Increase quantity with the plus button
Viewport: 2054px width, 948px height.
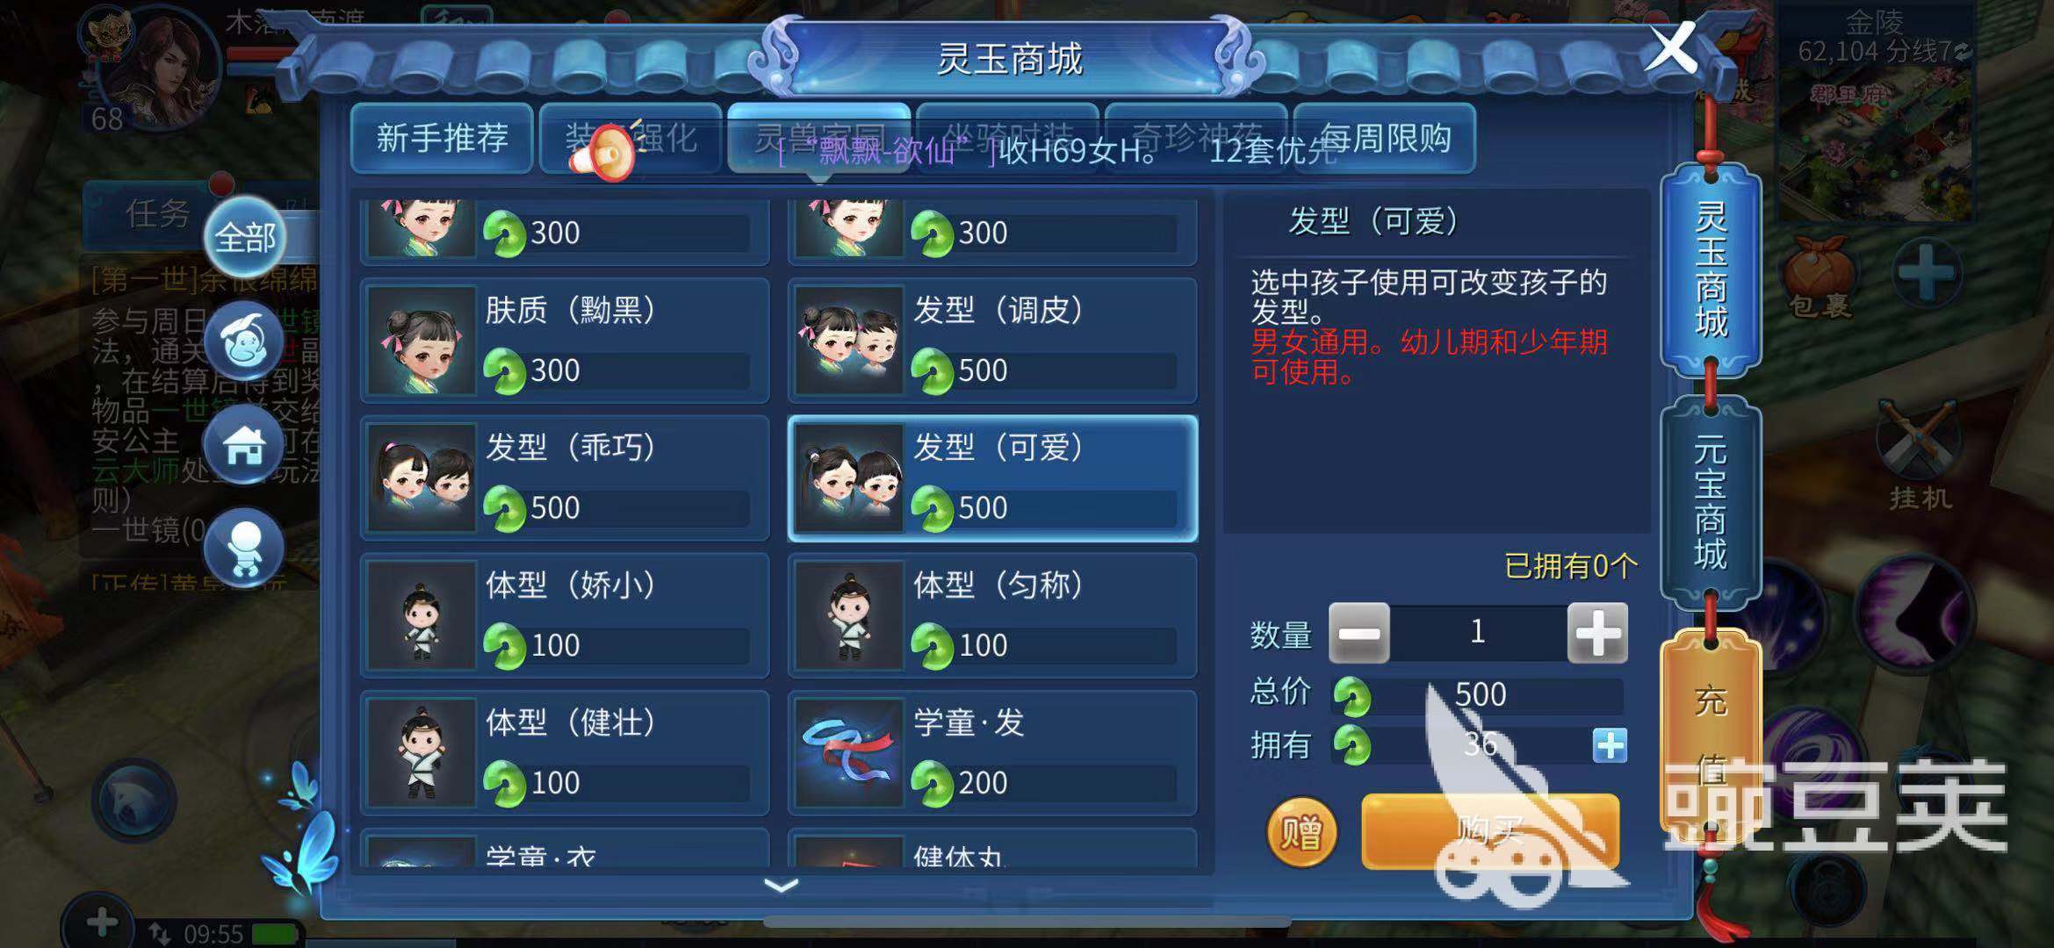coord(1597,632)
